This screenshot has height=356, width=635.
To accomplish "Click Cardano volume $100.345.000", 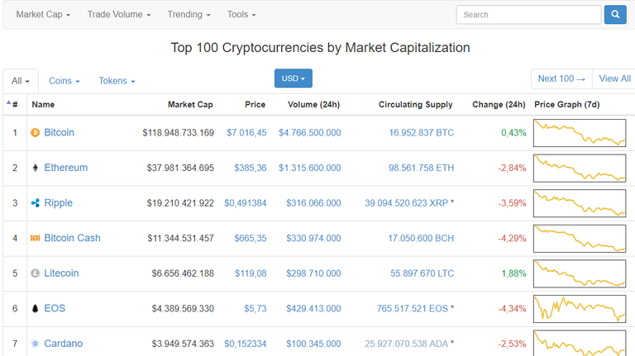I will pos(313,344).
